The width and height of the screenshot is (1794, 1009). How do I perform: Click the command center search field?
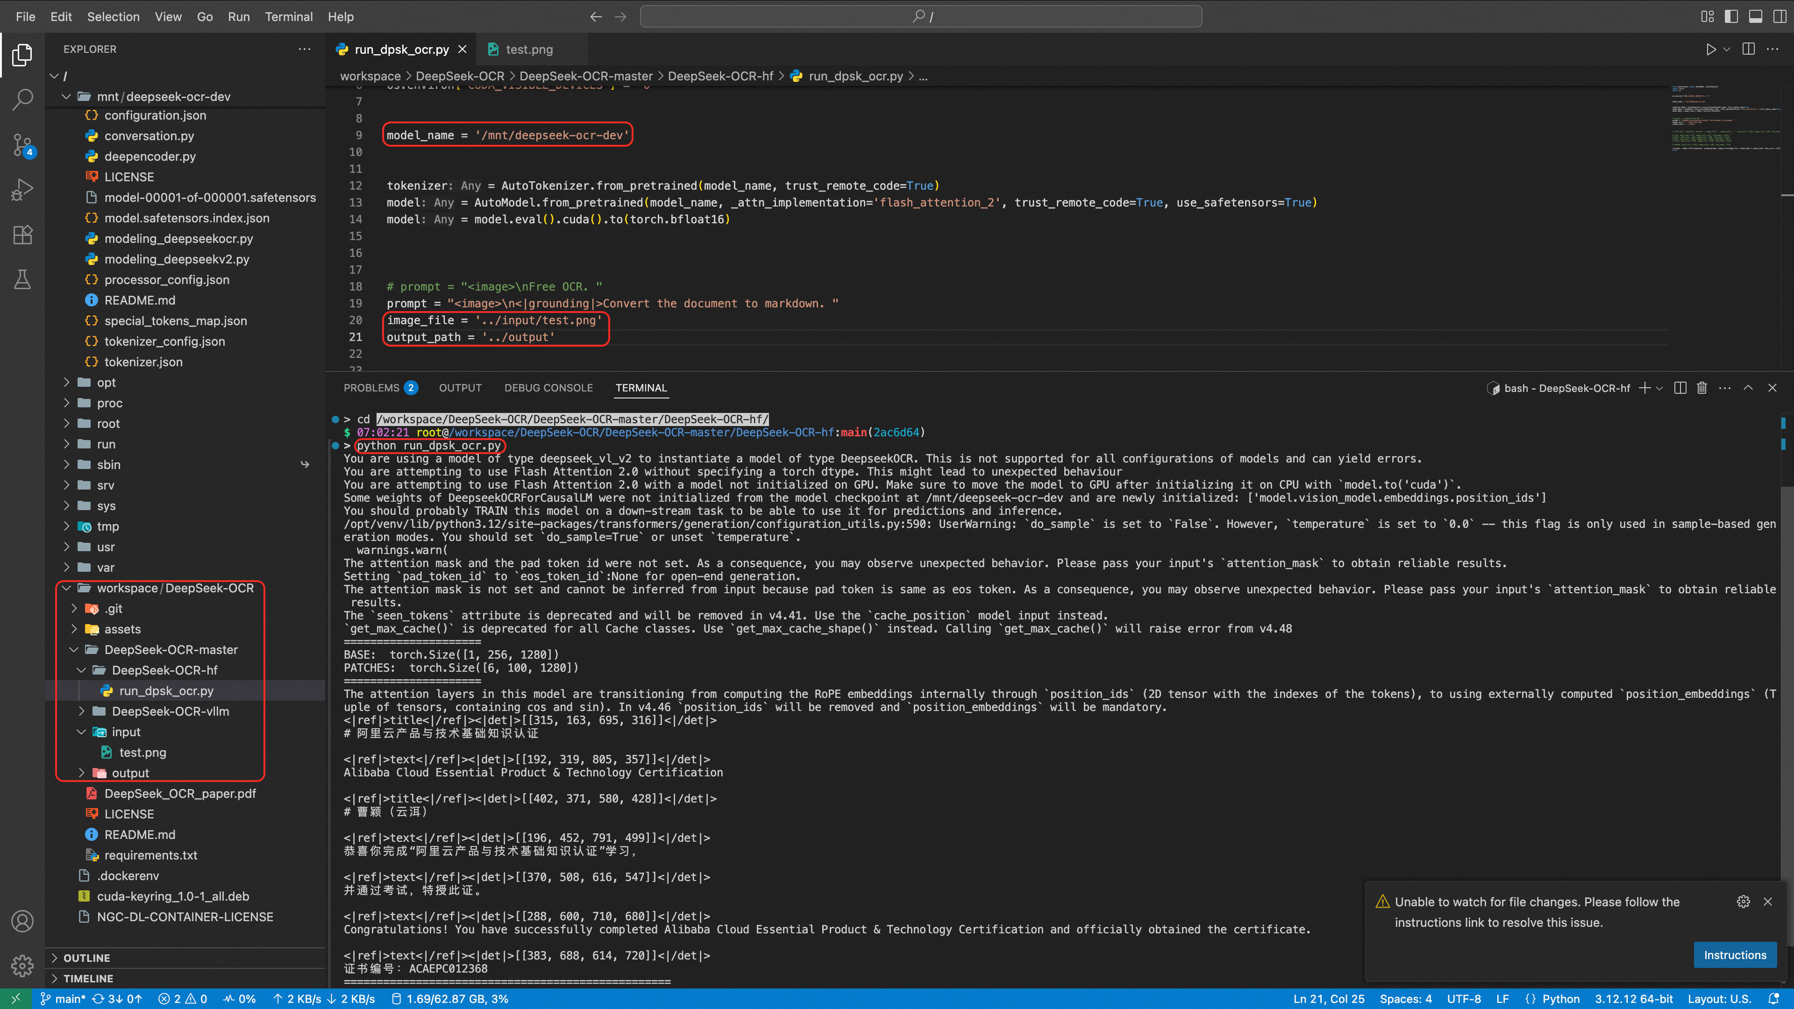coord(921,17)
